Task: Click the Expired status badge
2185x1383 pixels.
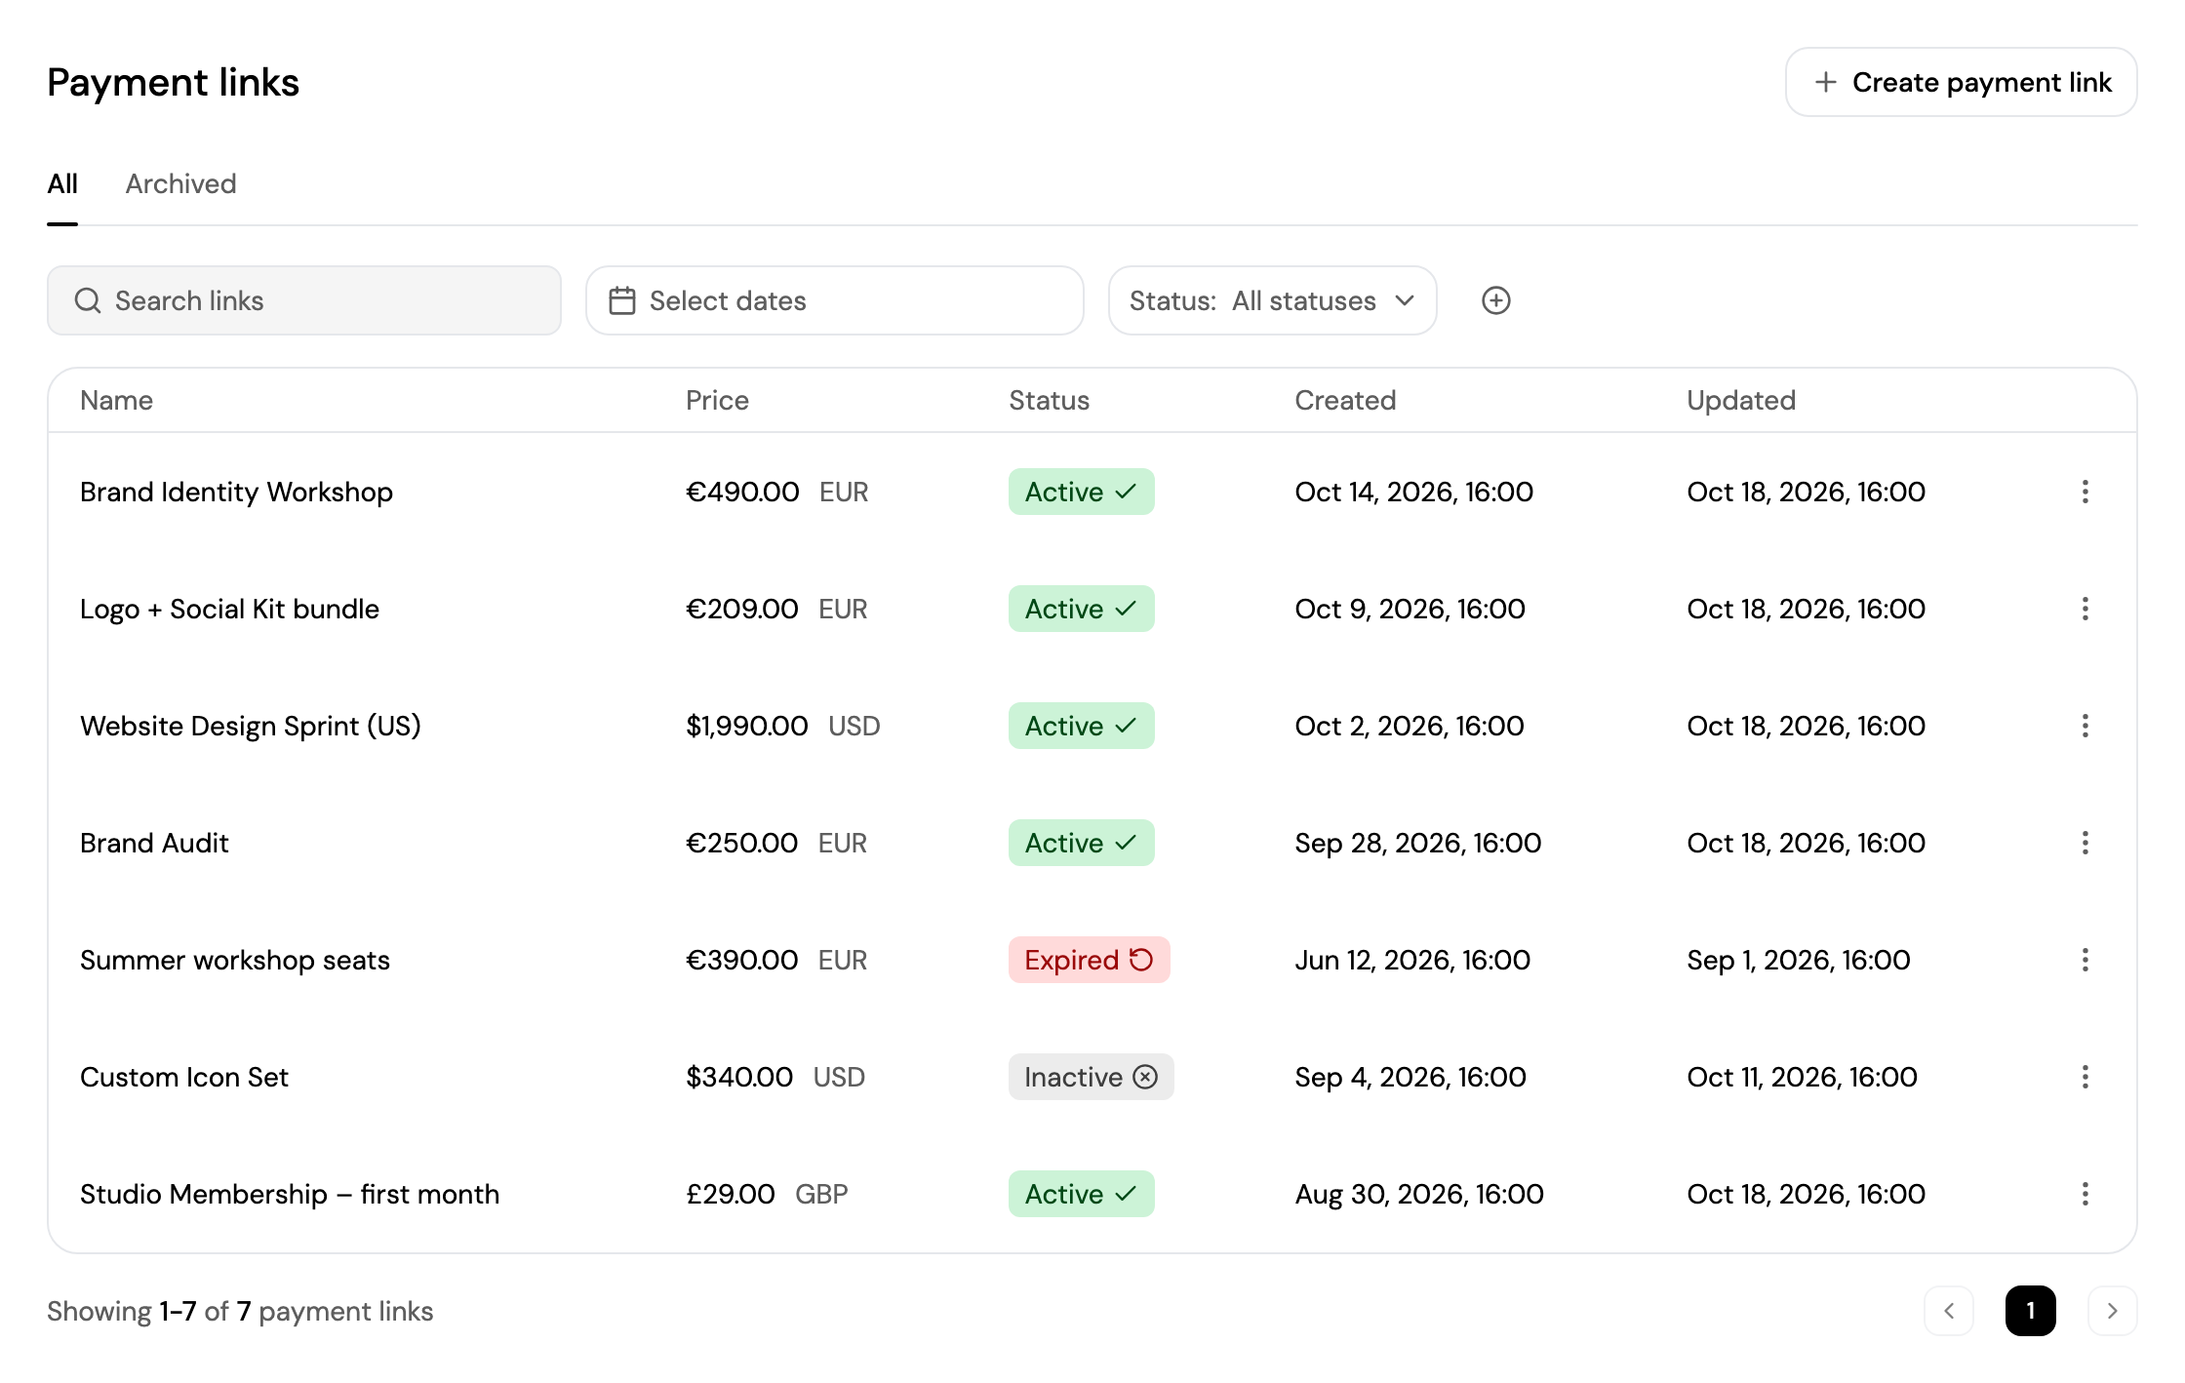Action: [x=1089, y=960]
